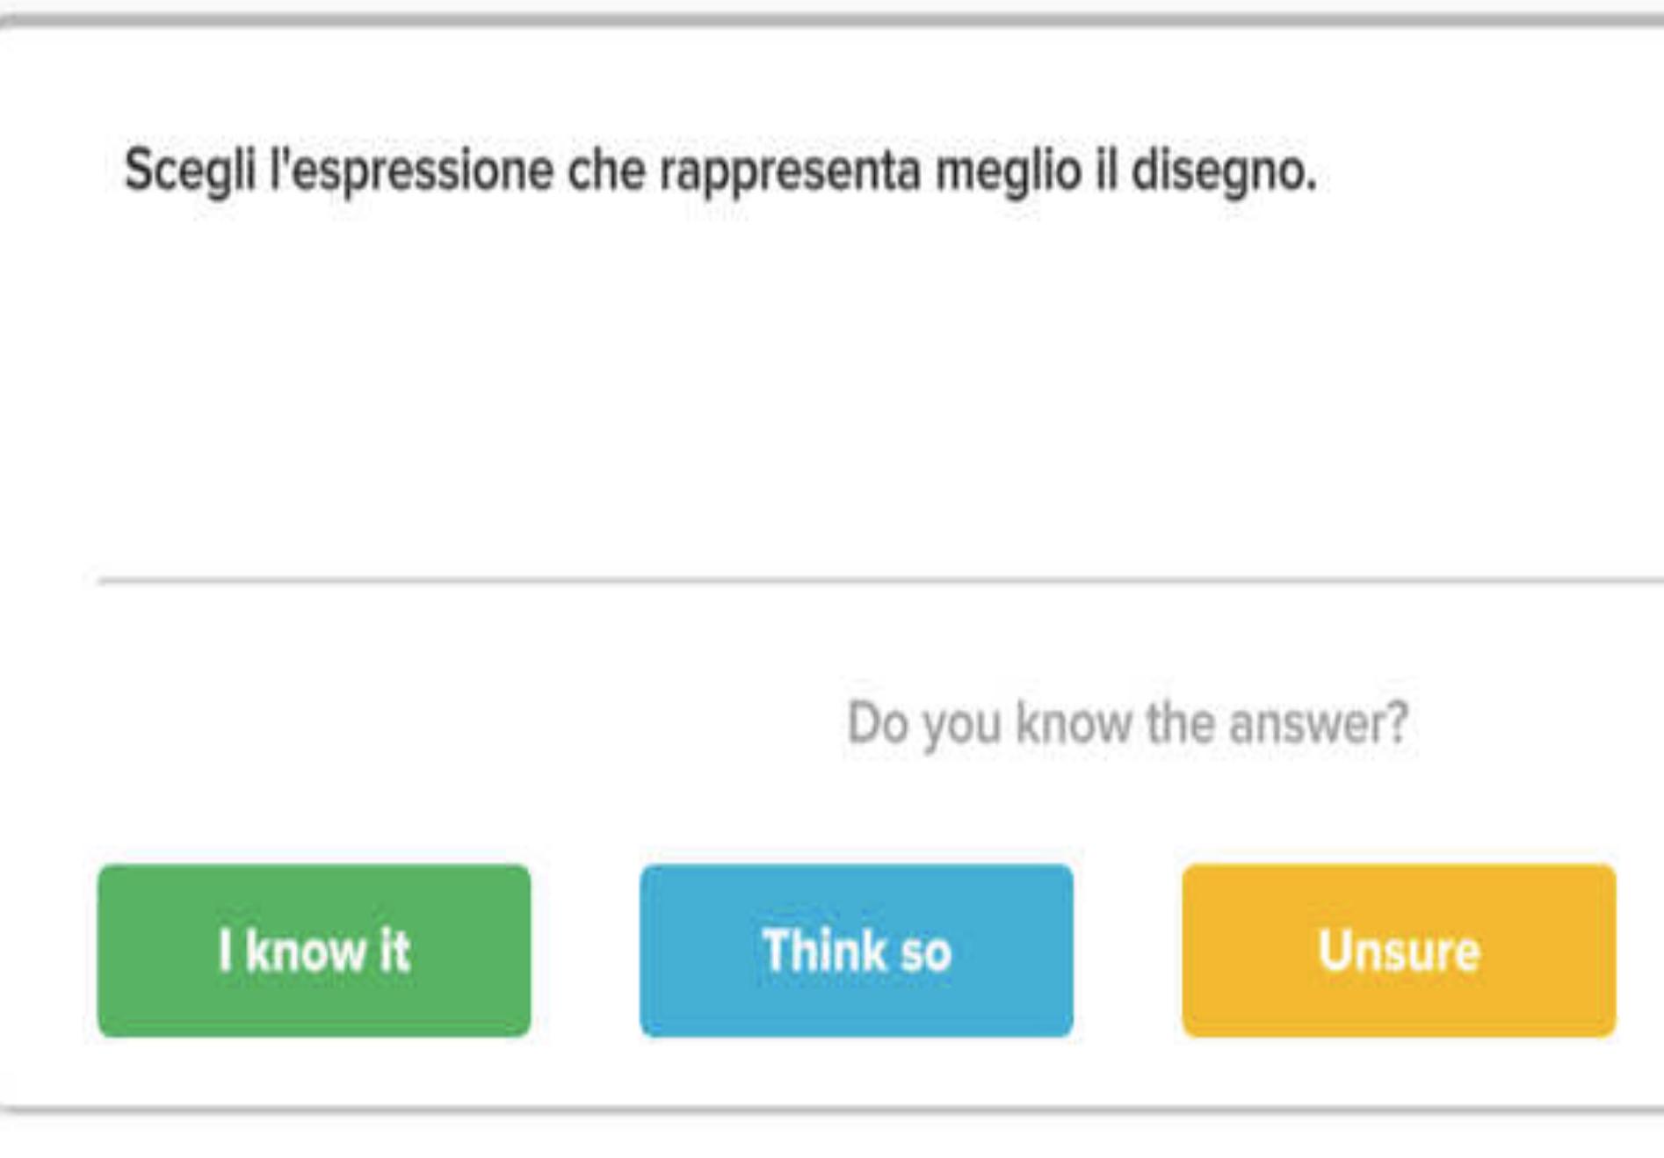
Task: Click the word "rappresenta" in the question
Action: click(x=789, y=170)
